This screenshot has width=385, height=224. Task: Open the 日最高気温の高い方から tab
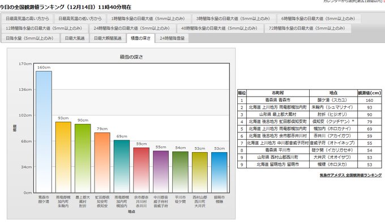pyautogui.click(x=27, y=19)
